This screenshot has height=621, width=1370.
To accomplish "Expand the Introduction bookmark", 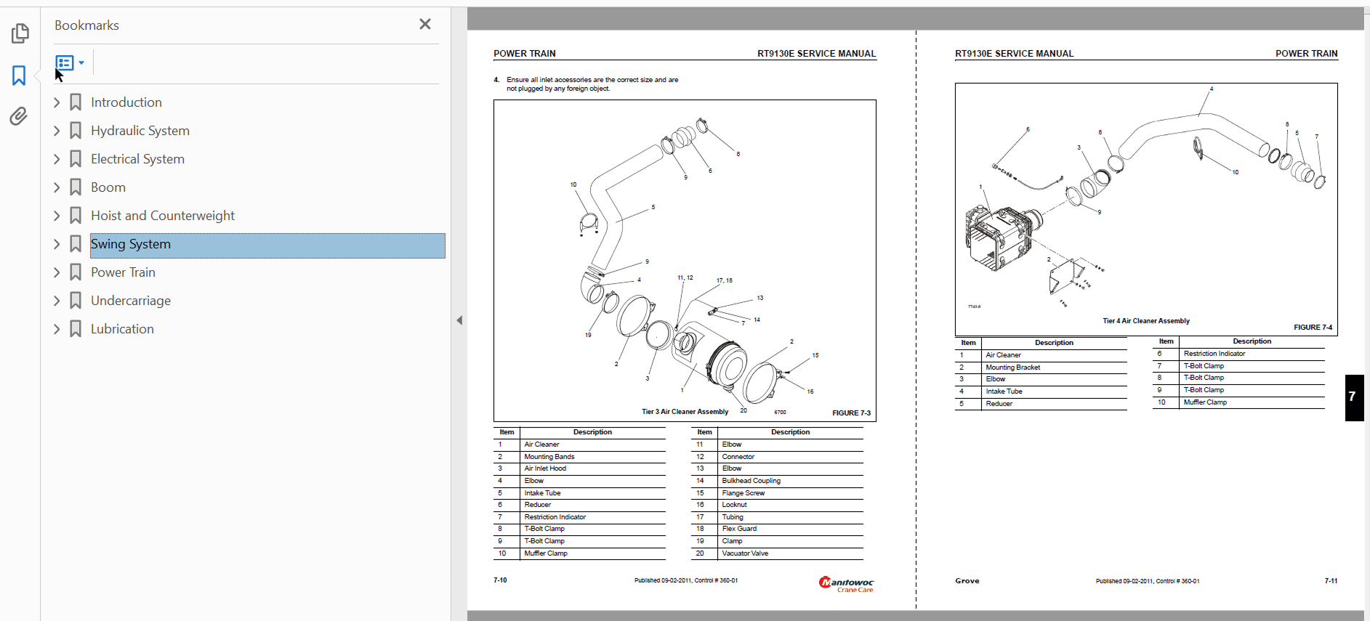I will click(x=57, y=102).
